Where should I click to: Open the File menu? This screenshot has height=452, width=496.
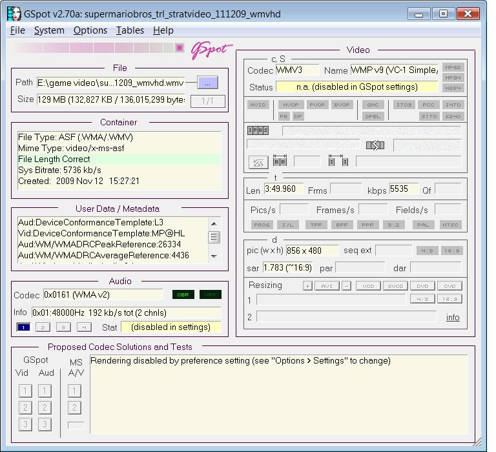coord(17,30)
